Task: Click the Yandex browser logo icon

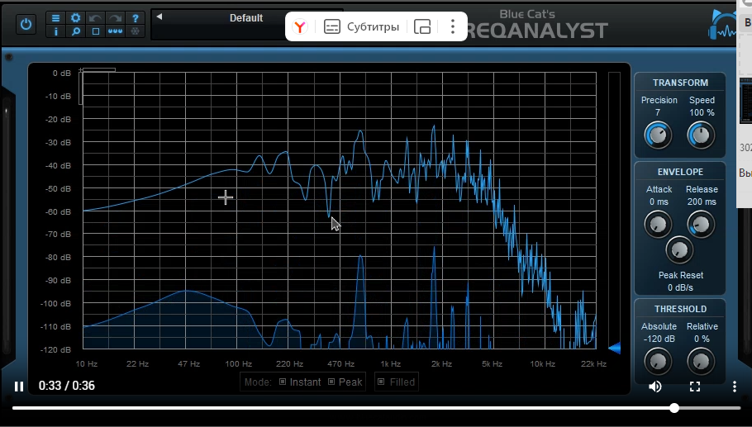Action: pyautogui.click(x=300, y=26)
